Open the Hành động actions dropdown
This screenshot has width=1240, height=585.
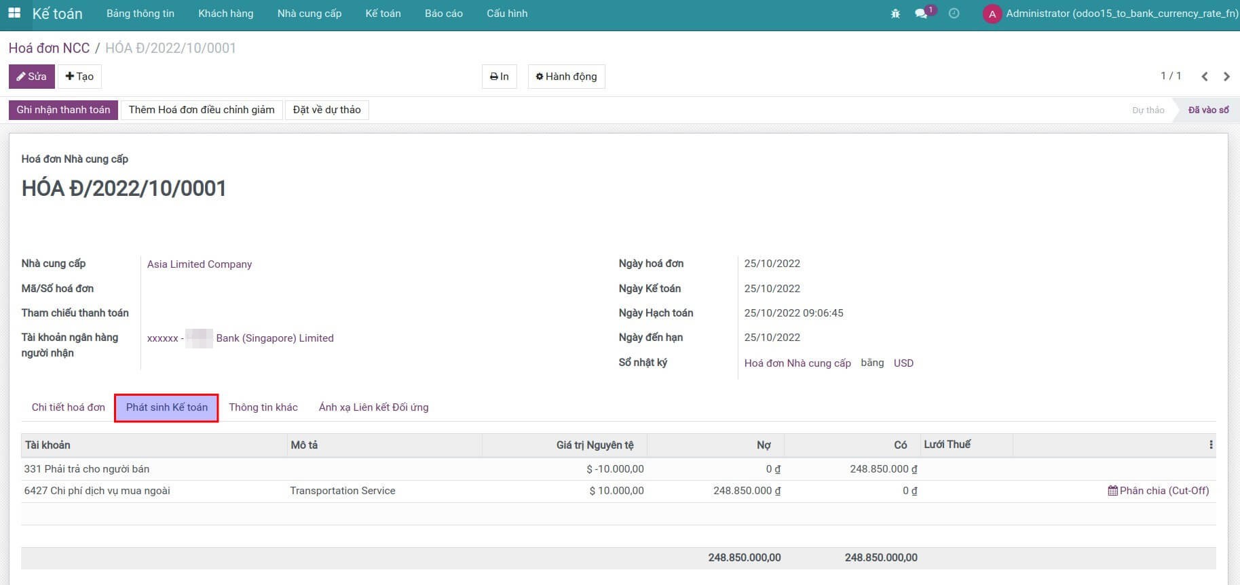tap(566, 77)
